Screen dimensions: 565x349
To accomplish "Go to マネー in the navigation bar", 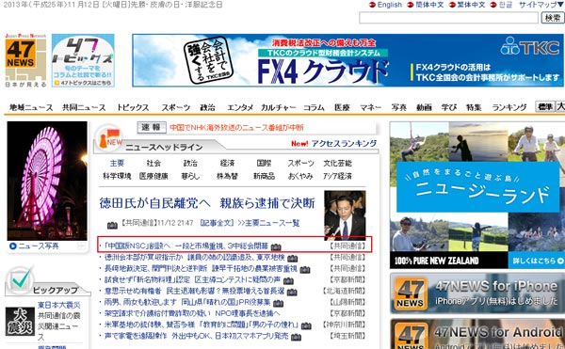I will point(371,107).
